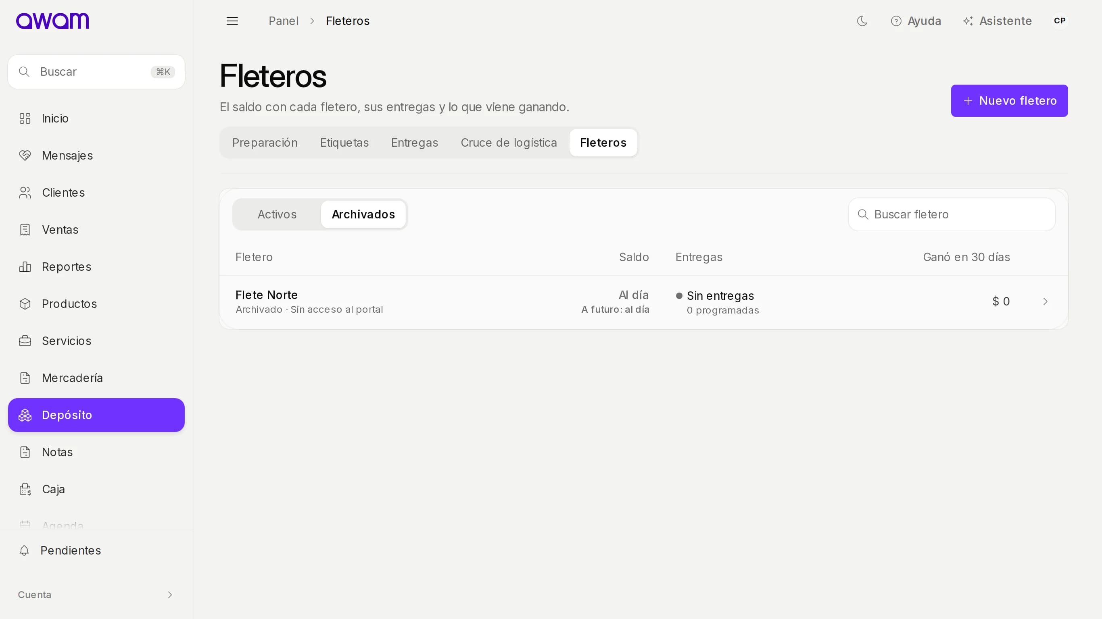
Task: Open Servicios in sidebar
Action: pos(96,341)
